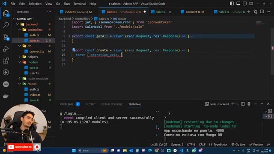The height and width of the screenshot is (154, 274).
Task: Open the Source Control view
Action: [6, 37]
